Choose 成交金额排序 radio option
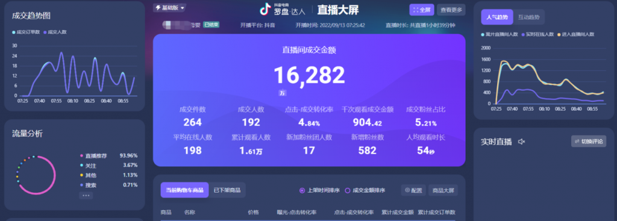The image size is (617, 221). pos(365,190)
